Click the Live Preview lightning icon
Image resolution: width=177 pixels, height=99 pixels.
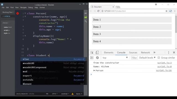coord(86,13)
